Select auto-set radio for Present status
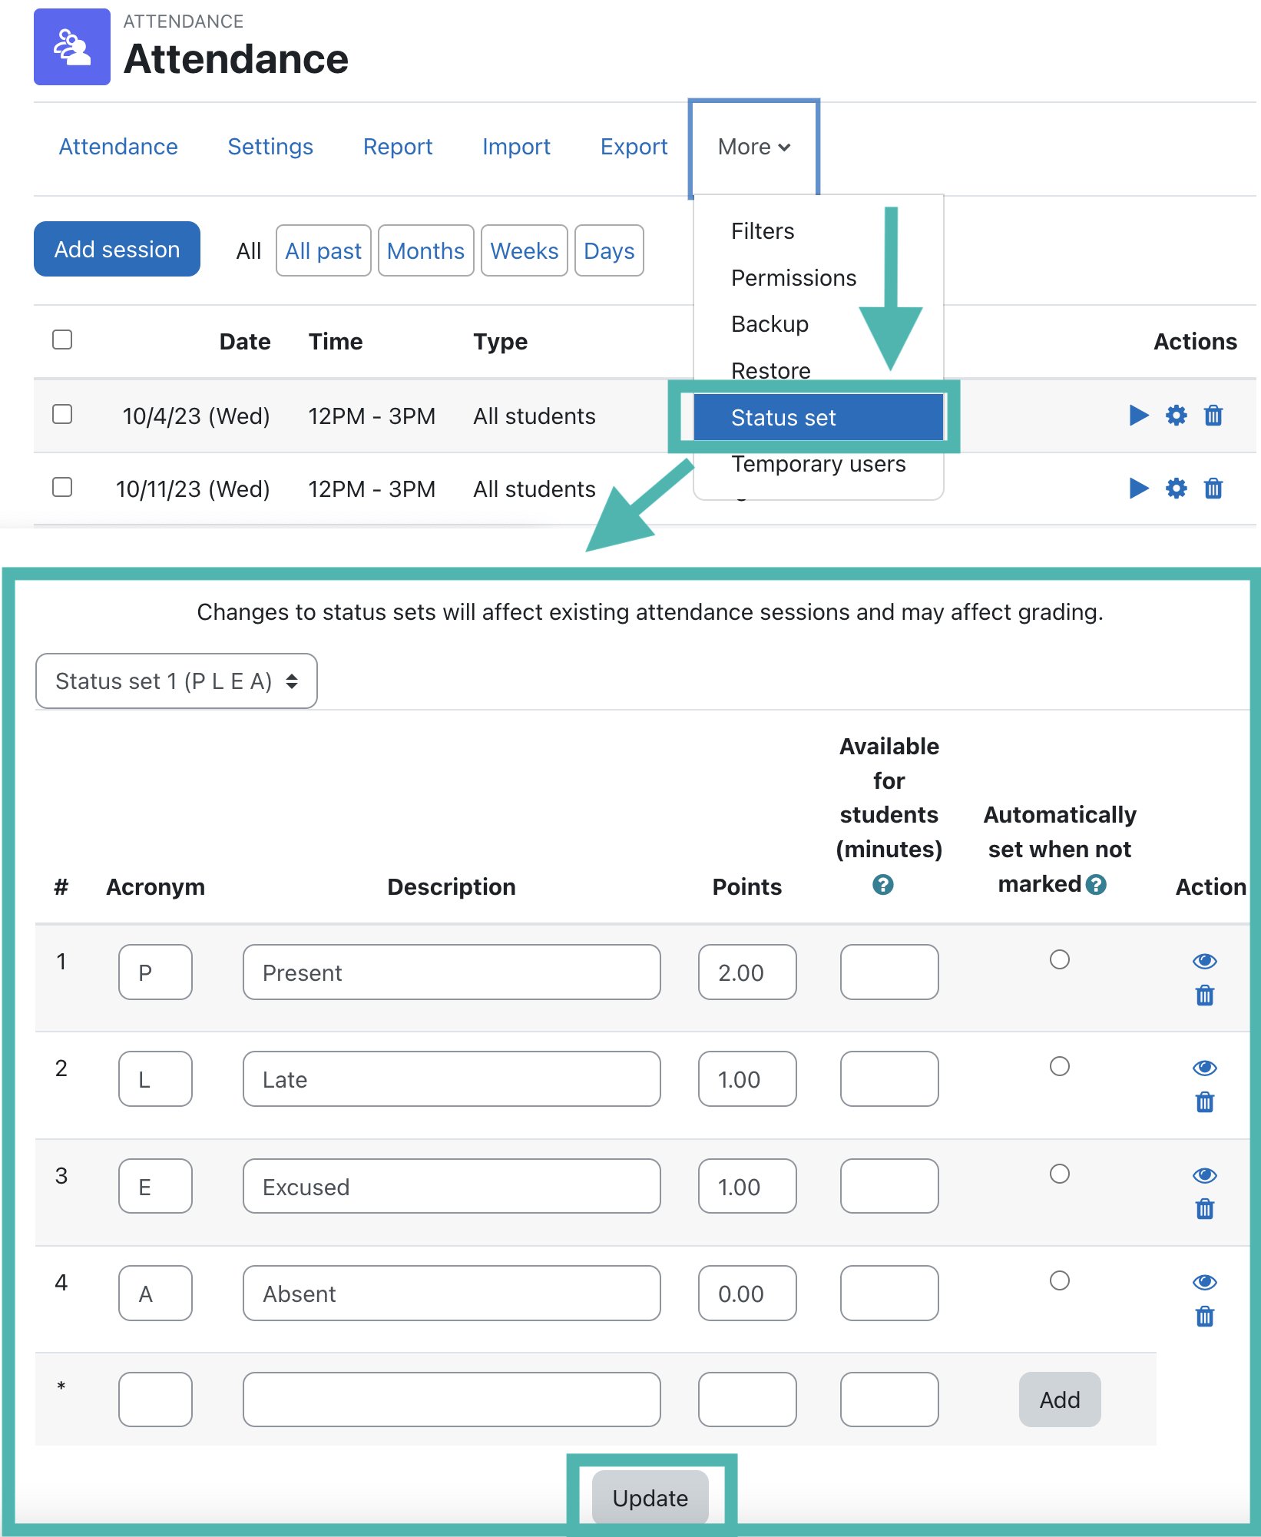 [x=1060, y=959]
